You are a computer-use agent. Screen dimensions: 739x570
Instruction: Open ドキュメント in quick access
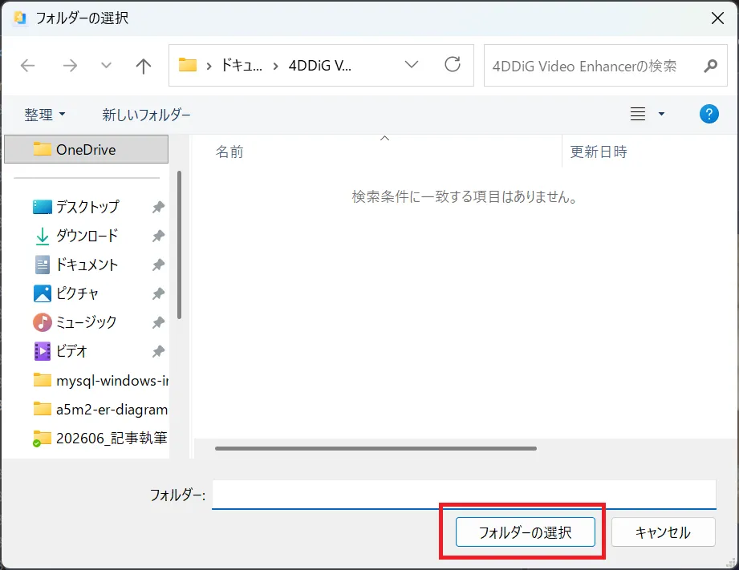pyautogui.click(x=87, y=265)
